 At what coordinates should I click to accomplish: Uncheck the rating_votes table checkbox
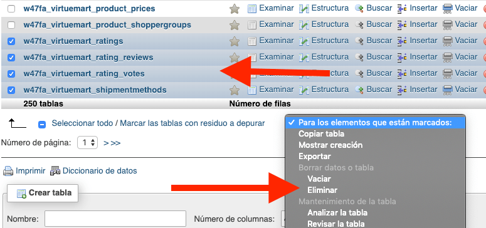coord(11,74)
